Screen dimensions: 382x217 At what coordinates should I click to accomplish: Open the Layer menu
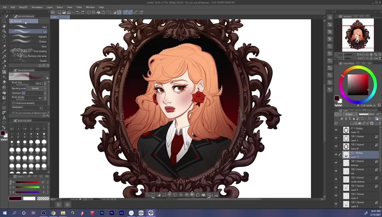tap(50, 7)
